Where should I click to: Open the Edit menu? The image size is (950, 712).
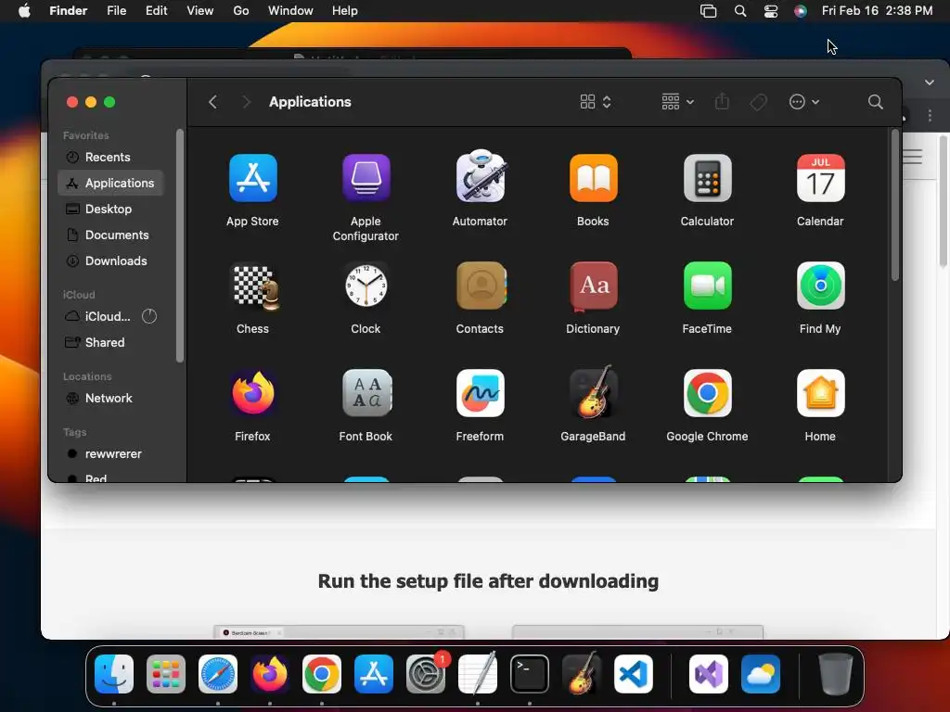click(x=156, y=11)
